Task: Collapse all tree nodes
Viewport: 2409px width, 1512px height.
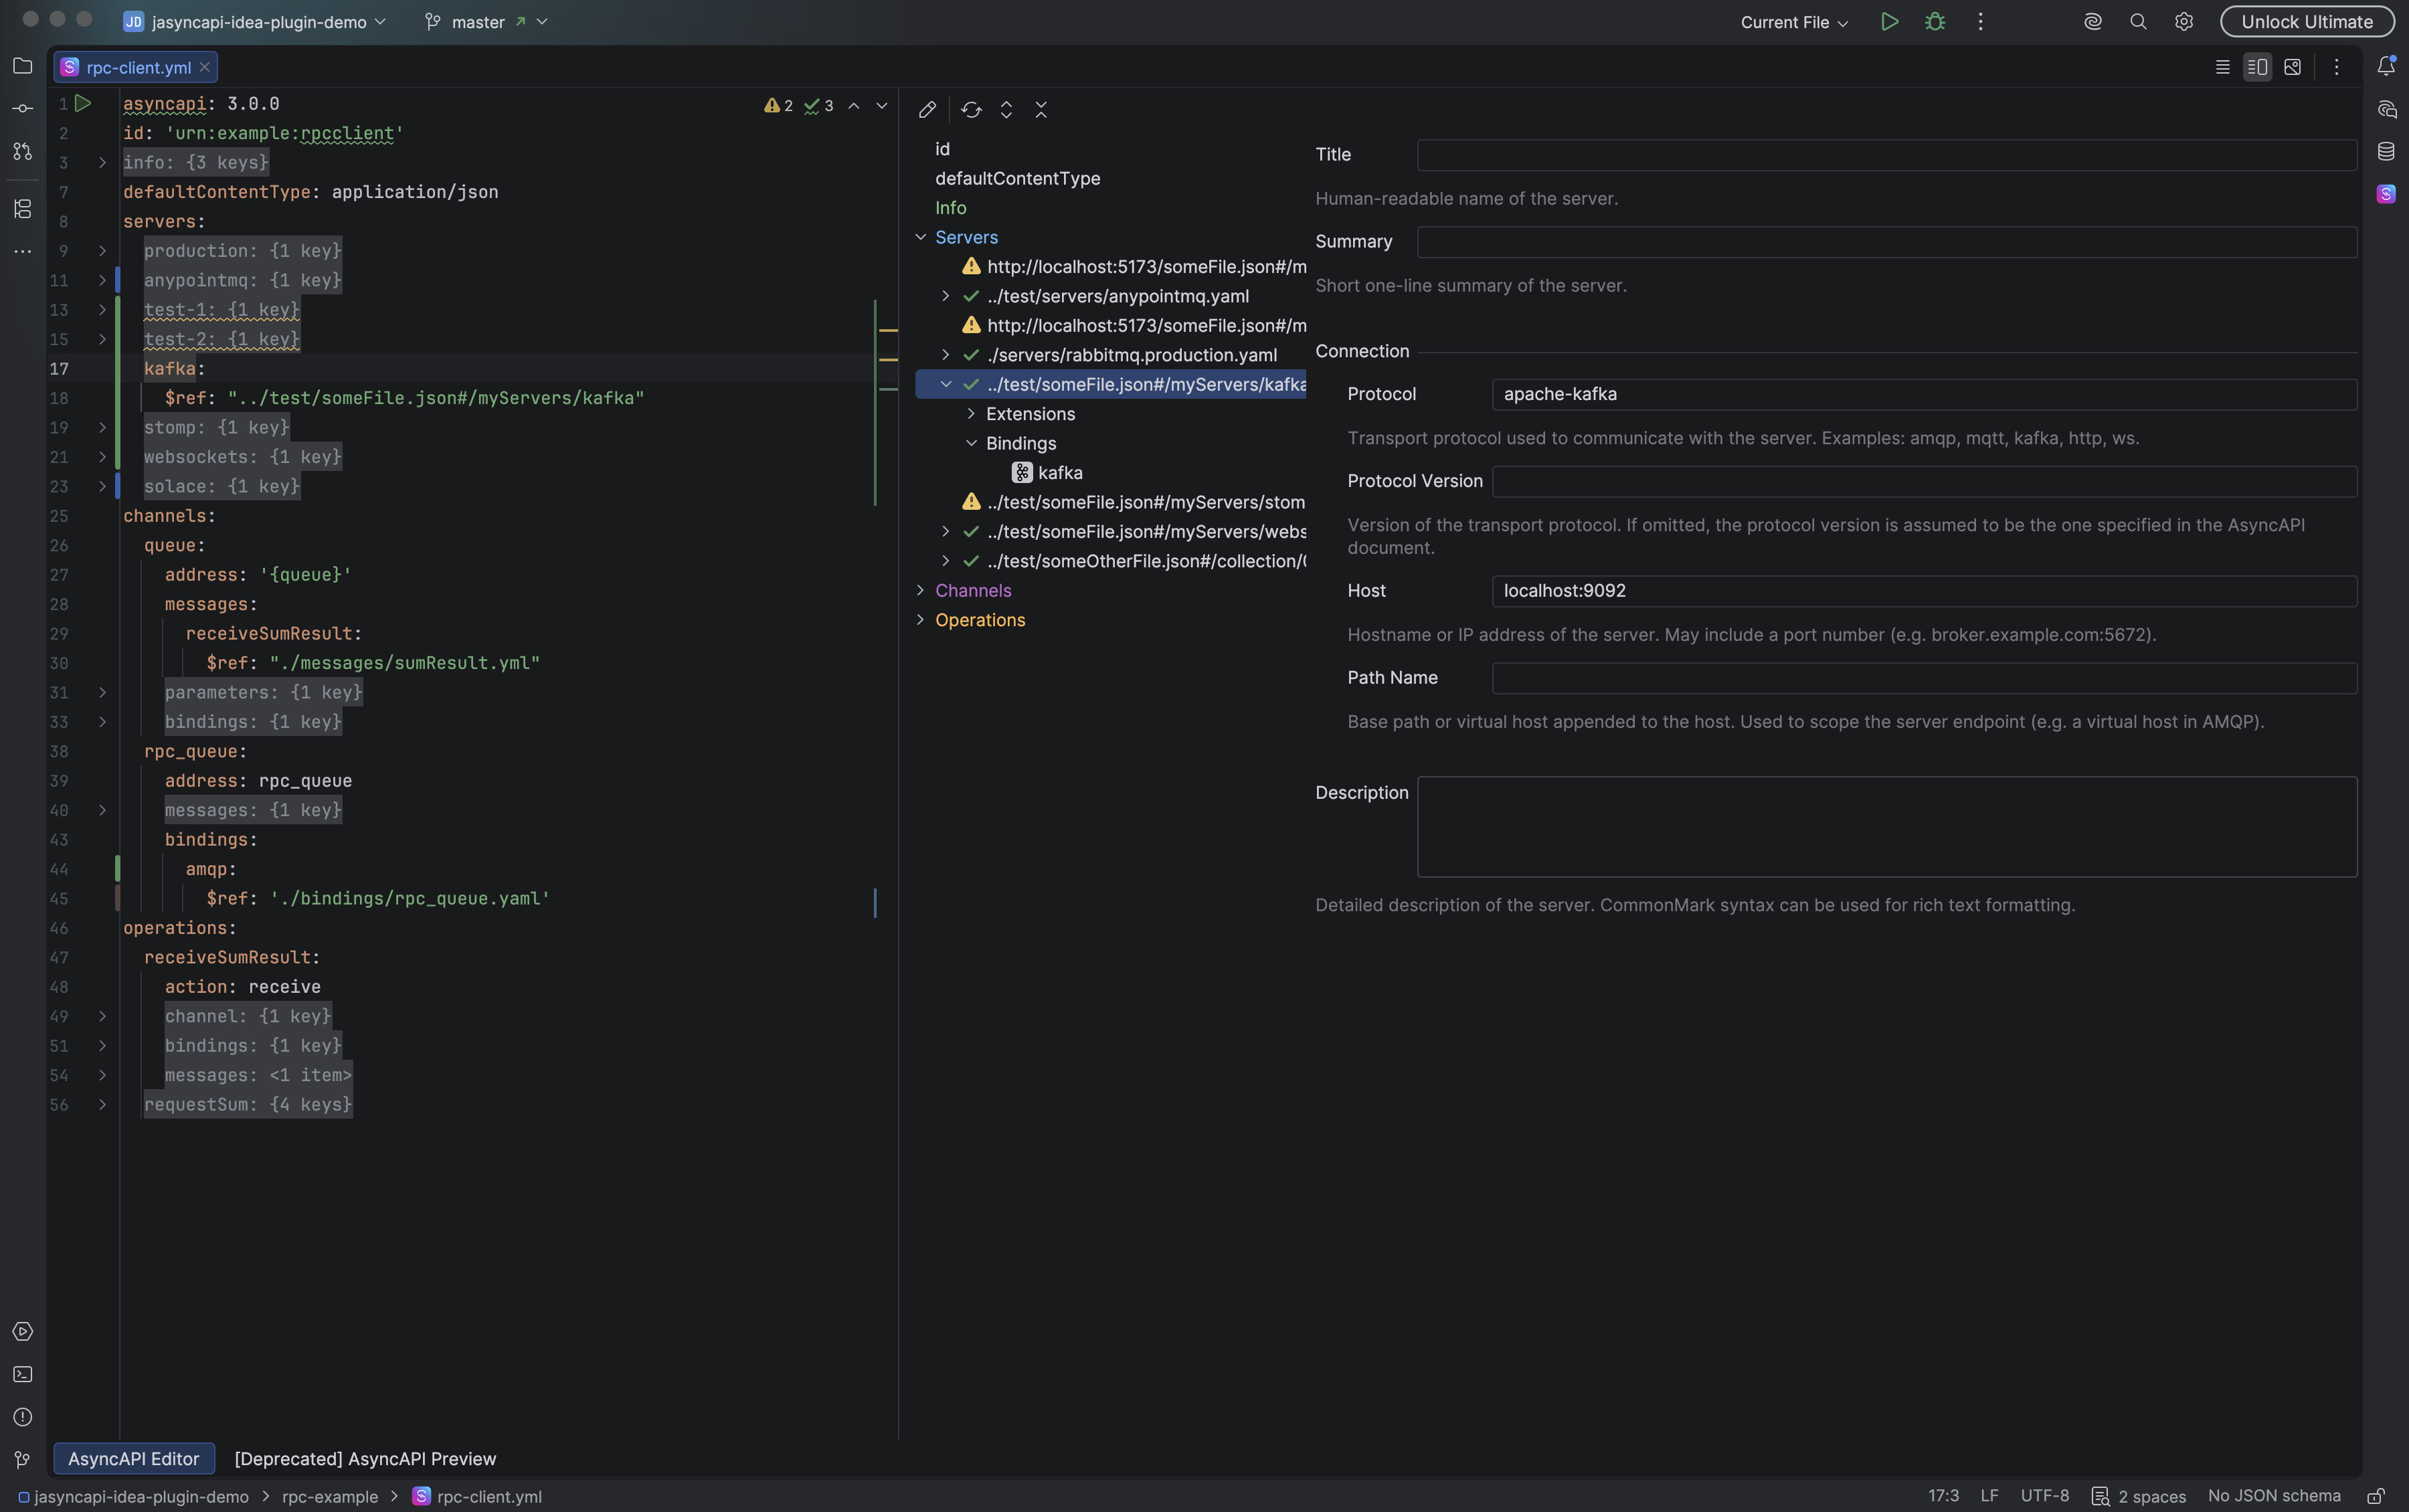Action: [x=1041, y=109]
